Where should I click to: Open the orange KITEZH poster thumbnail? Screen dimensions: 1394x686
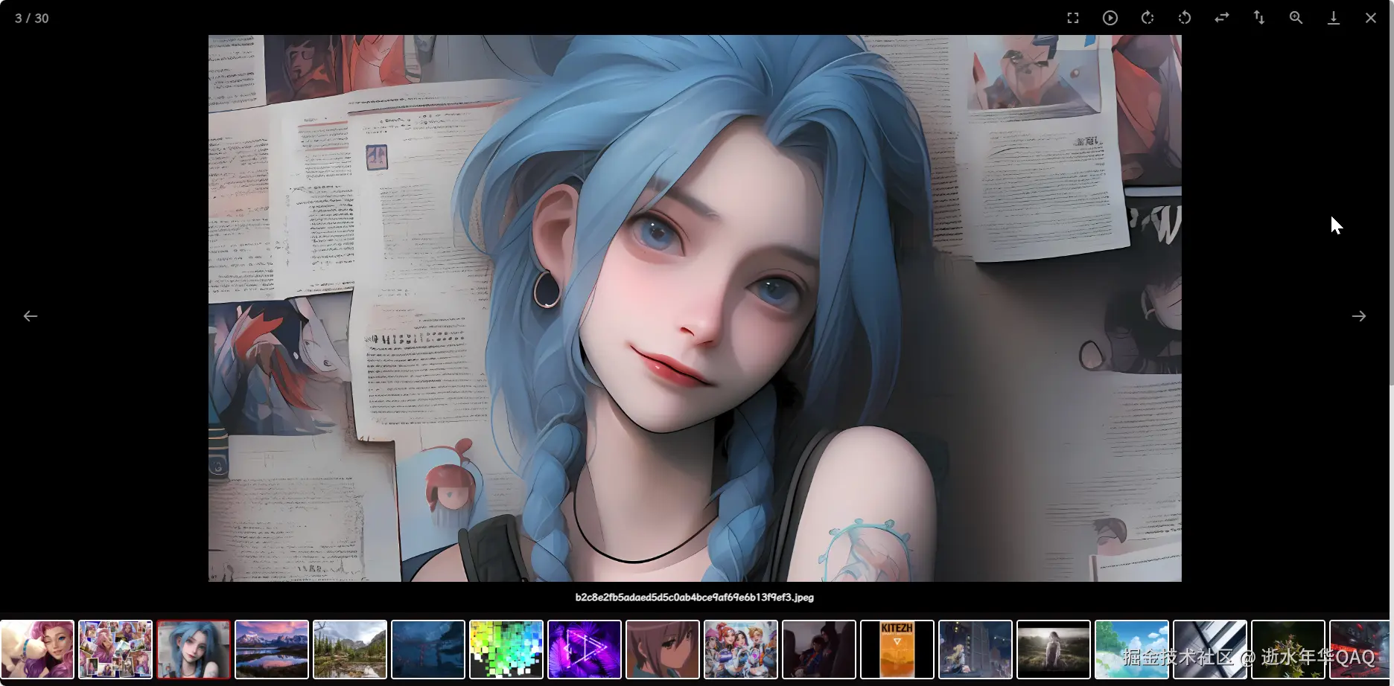pos(897,650)
